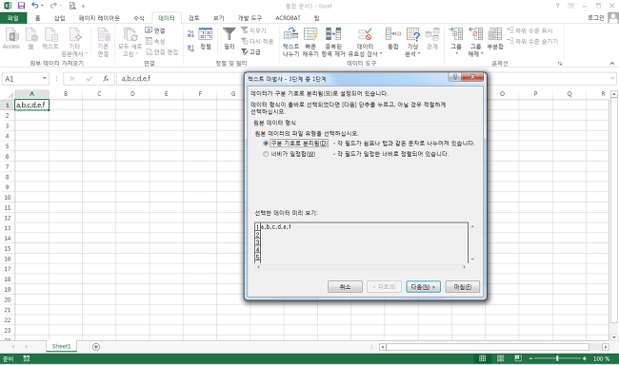619x365 pixels.
Task: Open the Name Box dropdown arrow
Action: [44, 79]
